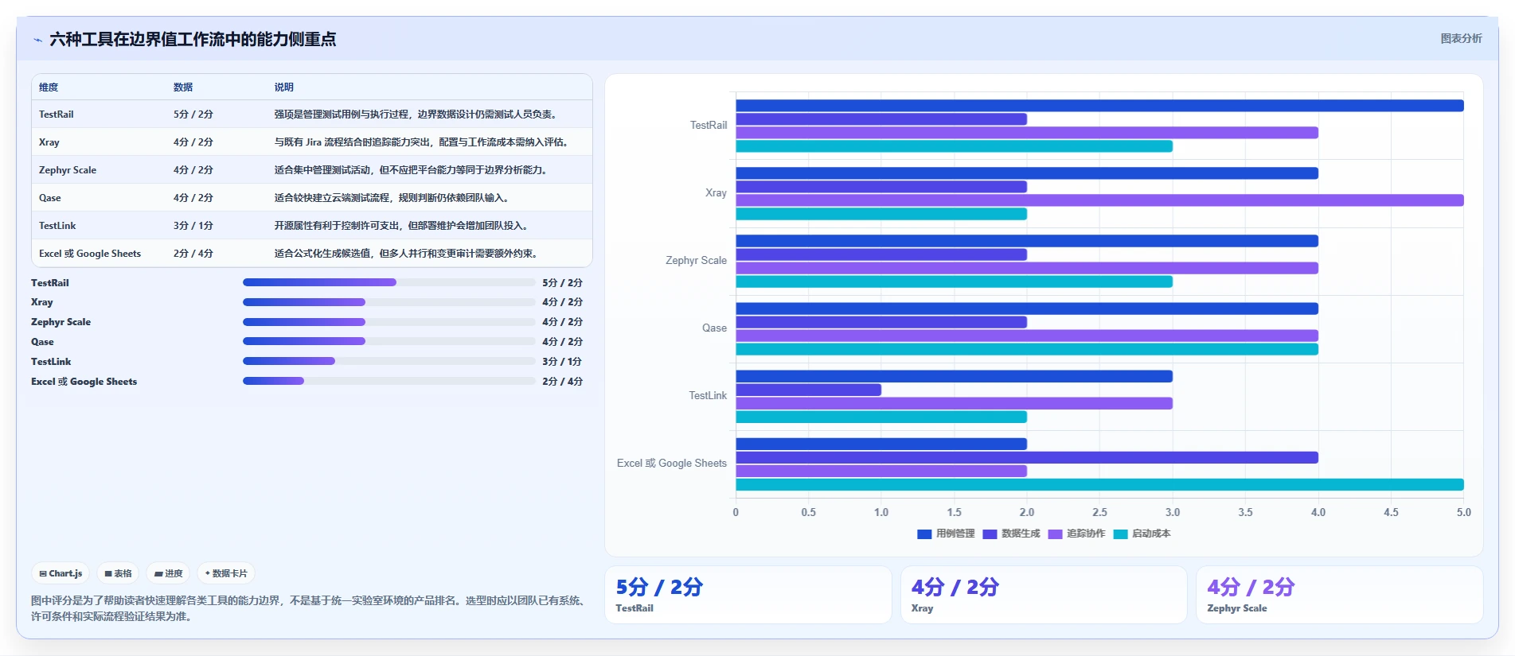Click the Qase label in the progress list
This screenshot has width=1515, height=656.
[43, 342]
